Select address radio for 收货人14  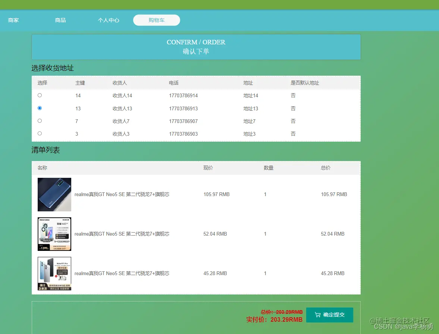point(40,95)
